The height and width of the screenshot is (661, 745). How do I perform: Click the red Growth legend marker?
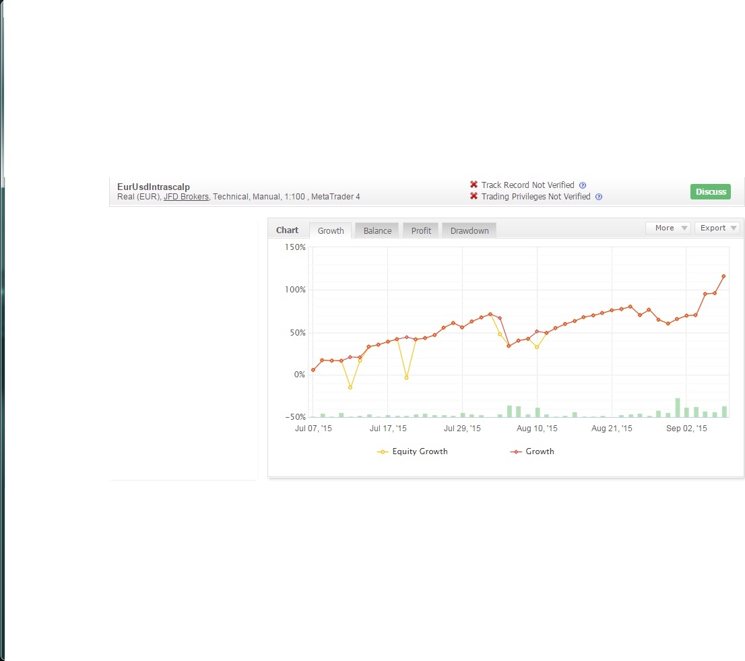point(517,451)
